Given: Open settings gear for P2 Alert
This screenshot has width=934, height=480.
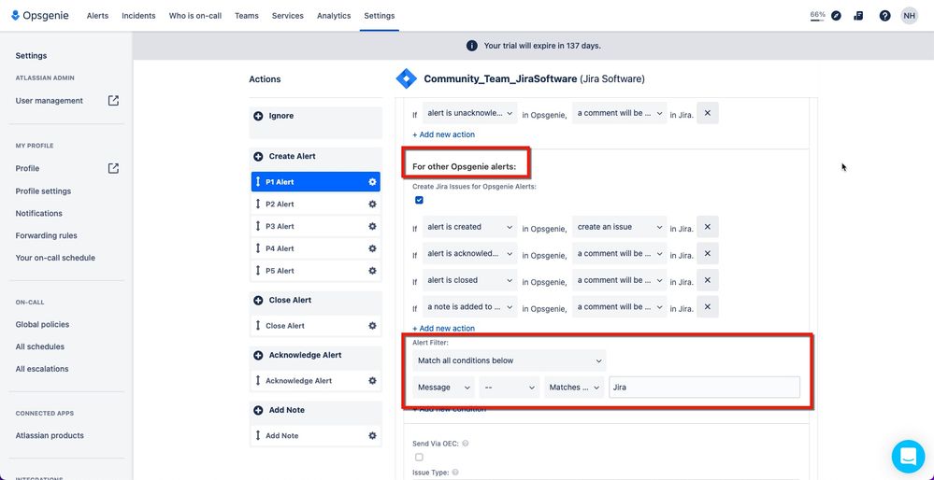Looking at the screenshot, I should pos(372,204).
